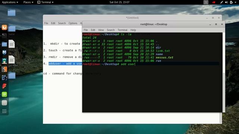The height and width of the screenshot is (134, 239).
Task: Select the bottom folder icon on the desktop
Action: pyautogui.click(x=12, y=76)
